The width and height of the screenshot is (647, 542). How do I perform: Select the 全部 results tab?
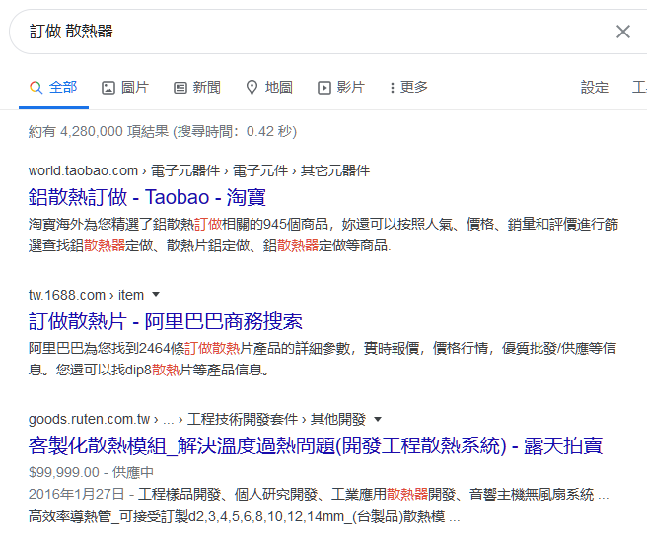point(53,88)
